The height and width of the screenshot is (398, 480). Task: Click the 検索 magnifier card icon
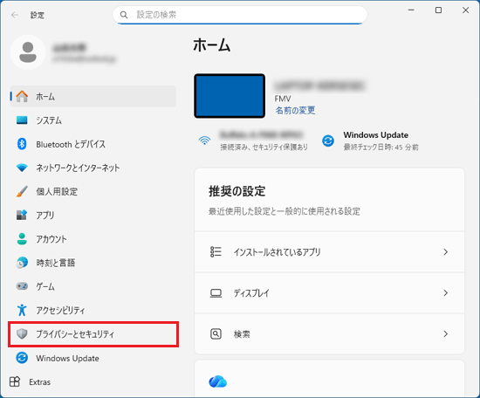coord(216,333)
